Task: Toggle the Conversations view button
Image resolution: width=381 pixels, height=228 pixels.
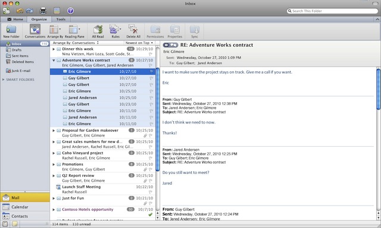Action: 35,31
